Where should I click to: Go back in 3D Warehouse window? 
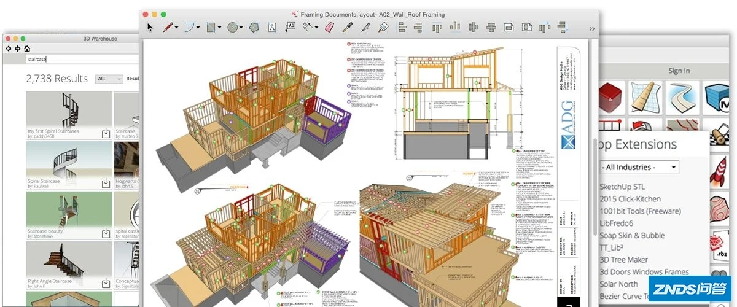[x=9, y=49]
